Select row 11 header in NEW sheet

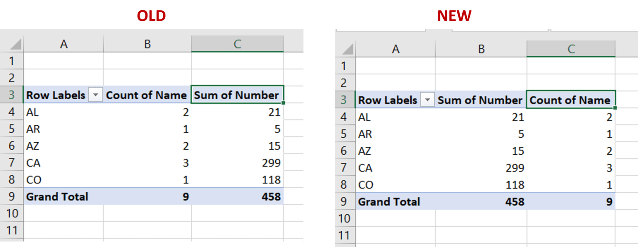[x=344, y=235]
